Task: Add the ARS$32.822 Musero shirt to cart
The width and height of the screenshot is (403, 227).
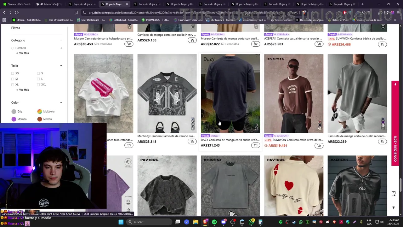Action: 256,44
